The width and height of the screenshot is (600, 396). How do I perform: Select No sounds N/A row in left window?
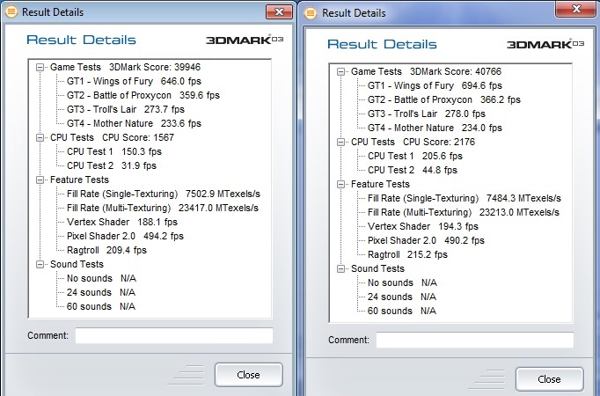(101, 278)
